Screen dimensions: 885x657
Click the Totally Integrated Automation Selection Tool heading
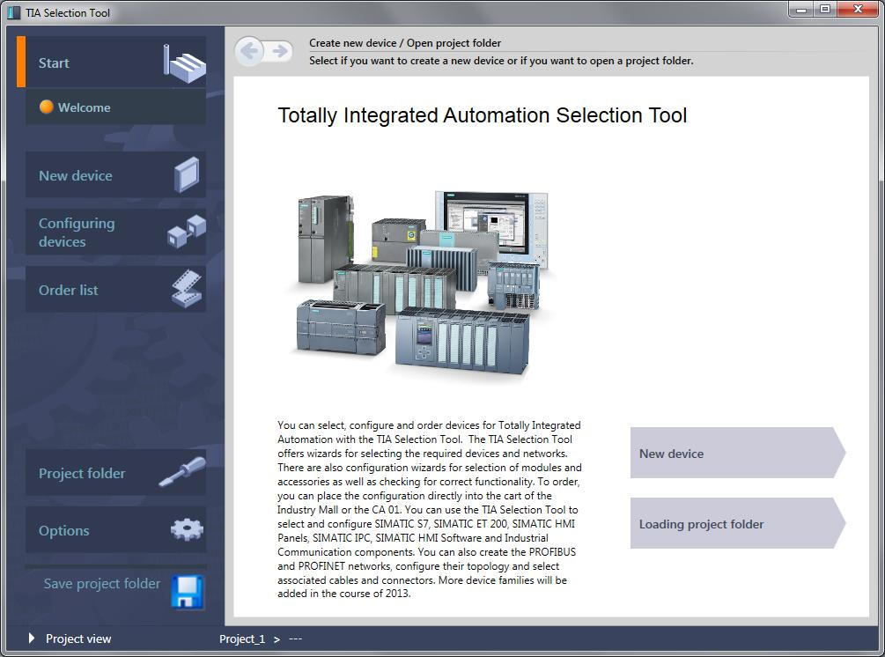[482, 115]
